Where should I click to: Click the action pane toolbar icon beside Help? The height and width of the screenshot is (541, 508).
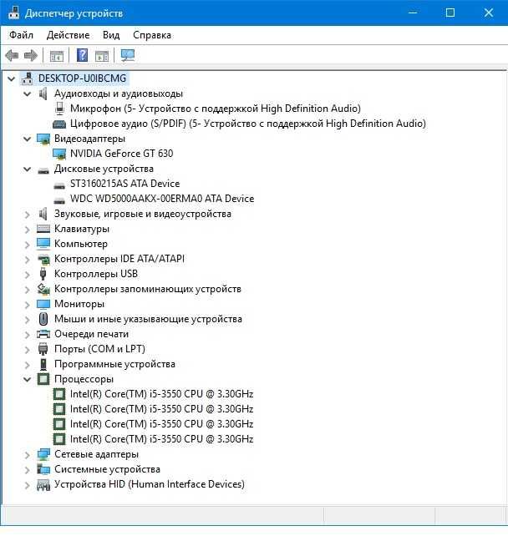tap(102, 56)
